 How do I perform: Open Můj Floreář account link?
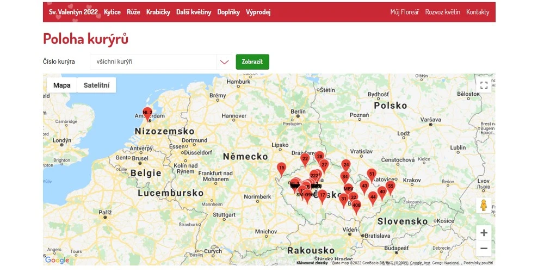coord(404,12)
